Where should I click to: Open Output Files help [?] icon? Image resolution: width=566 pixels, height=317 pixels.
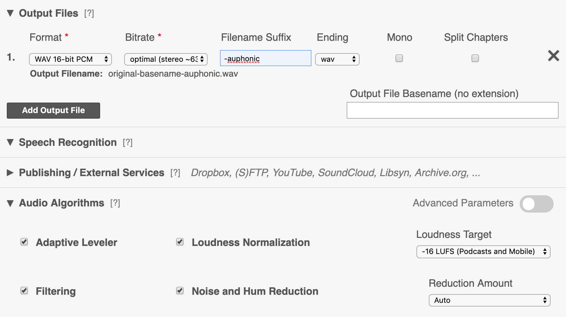pos(89,13)
